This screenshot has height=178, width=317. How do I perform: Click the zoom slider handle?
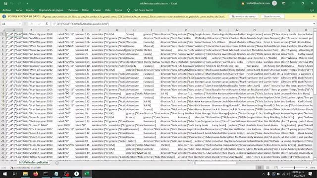[x=294, y=168]
